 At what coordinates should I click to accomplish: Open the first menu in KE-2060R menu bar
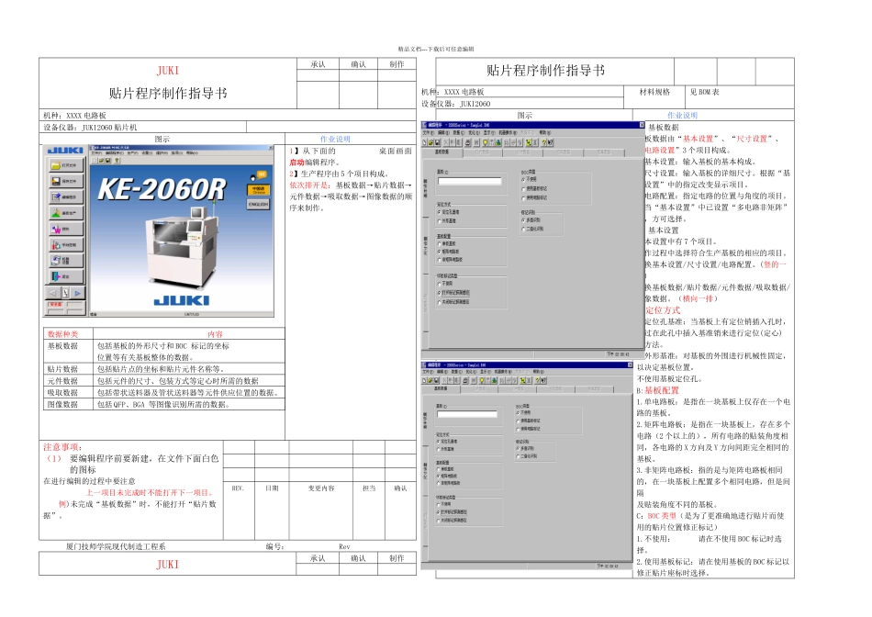[96, 153]
